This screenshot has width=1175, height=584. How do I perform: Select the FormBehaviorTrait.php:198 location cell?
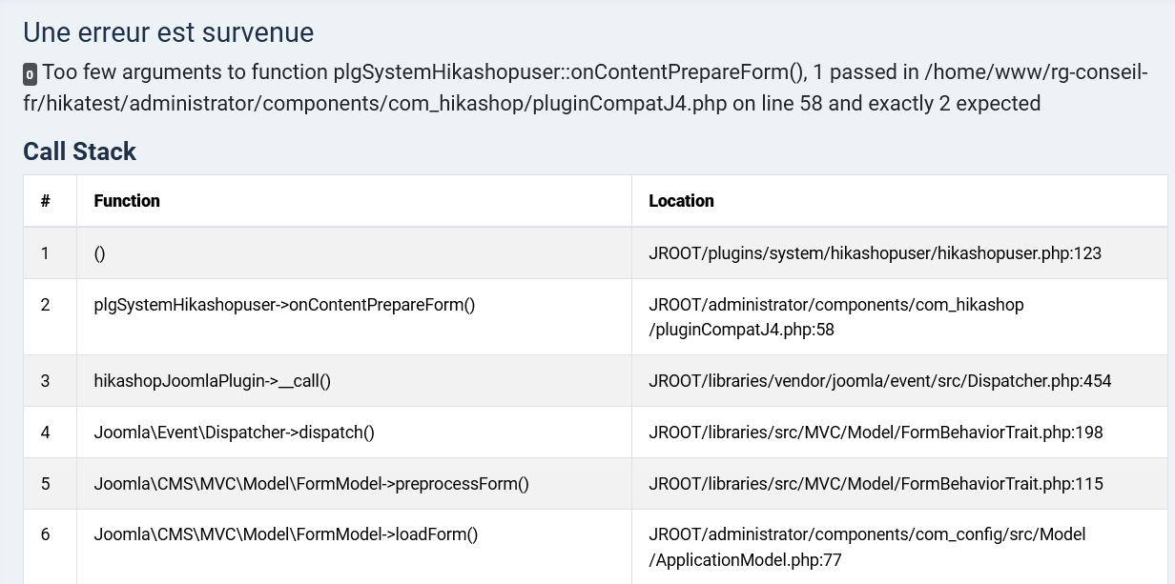tap(876, 433)
